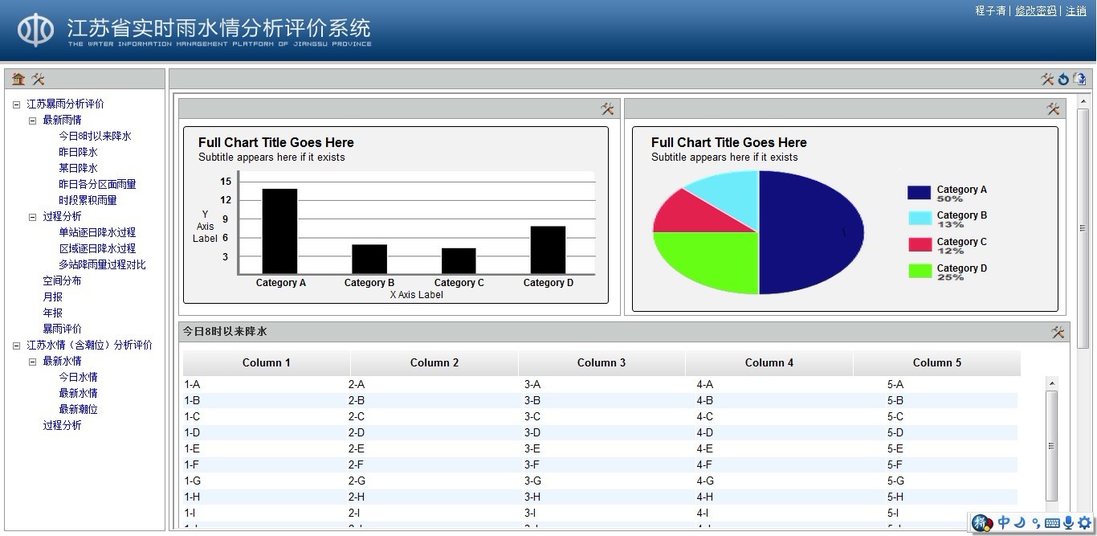This screenshot has height=536, width=1097.
Task: Click user name 程子清 in header
Action: [x=990, y=10]
